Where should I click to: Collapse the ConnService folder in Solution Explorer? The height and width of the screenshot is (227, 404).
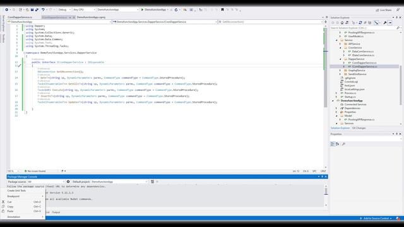pyautogui.click(x=340, y=48)
